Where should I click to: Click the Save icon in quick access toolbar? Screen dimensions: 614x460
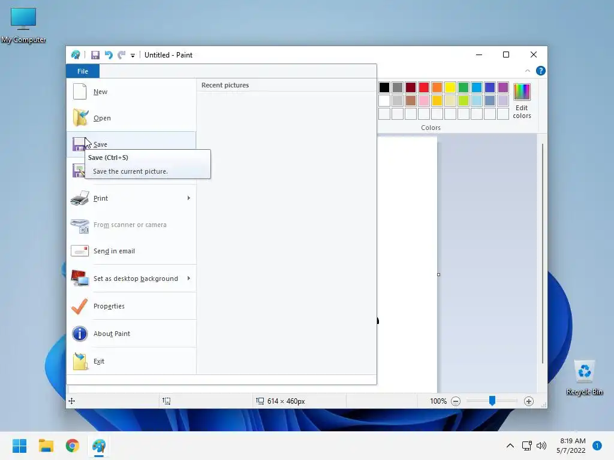(95, 55)
